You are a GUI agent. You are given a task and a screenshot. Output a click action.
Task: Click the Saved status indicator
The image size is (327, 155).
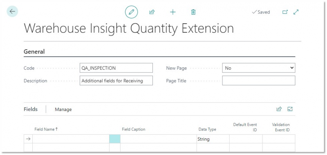261,12
